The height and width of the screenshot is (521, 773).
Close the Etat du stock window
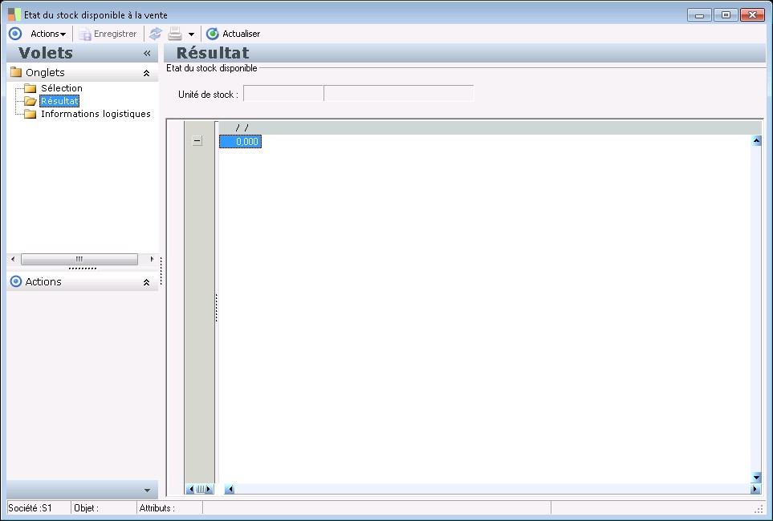752,15
